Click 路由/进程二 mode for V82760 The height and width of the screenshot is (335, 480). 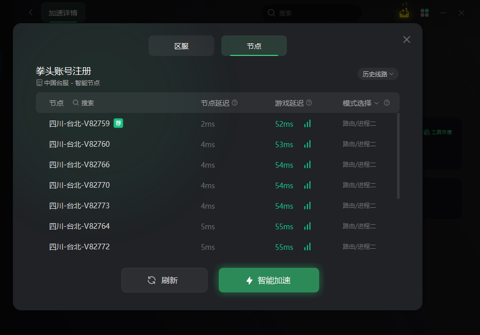pos(360,144)
